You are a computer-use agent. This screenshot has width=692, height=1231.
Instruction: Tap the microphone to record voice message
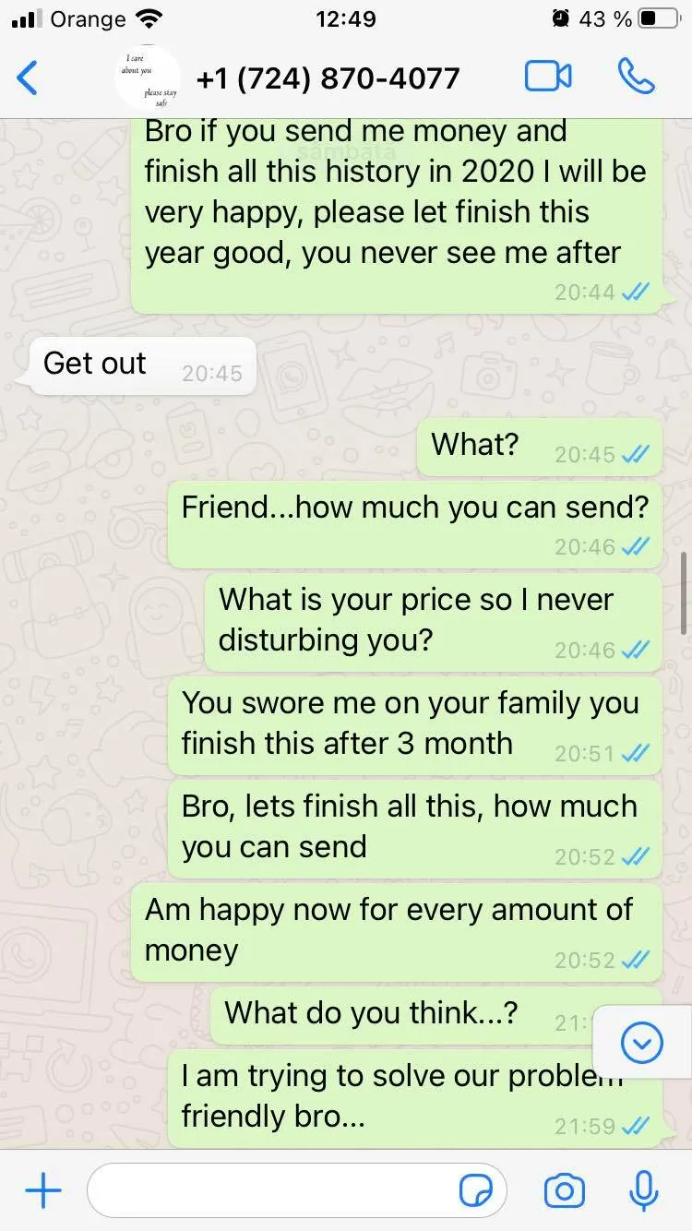[643, 1190]
